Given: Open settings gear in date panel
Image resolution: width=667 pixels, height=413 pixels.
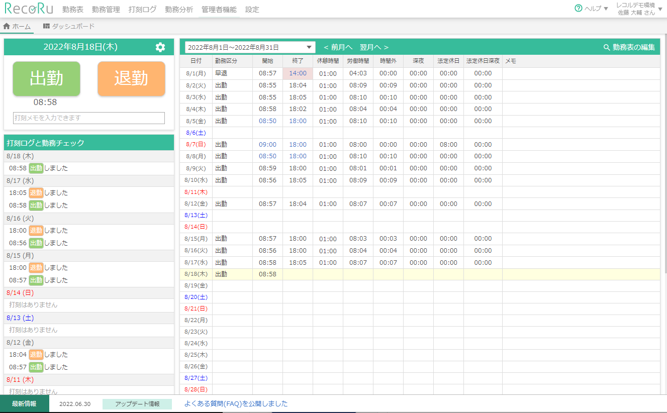Looking at the screenshot, I should [160, 47].
